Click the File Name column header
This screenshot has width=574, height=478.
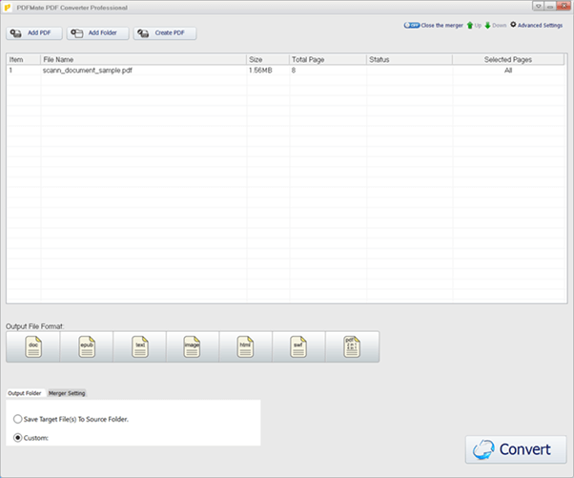(143, 59)
